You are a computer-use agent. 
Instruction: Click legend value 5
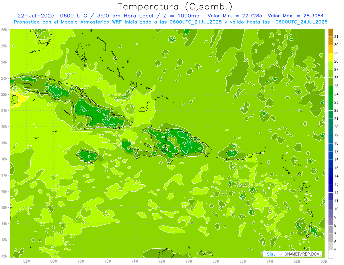pos(335,250)
